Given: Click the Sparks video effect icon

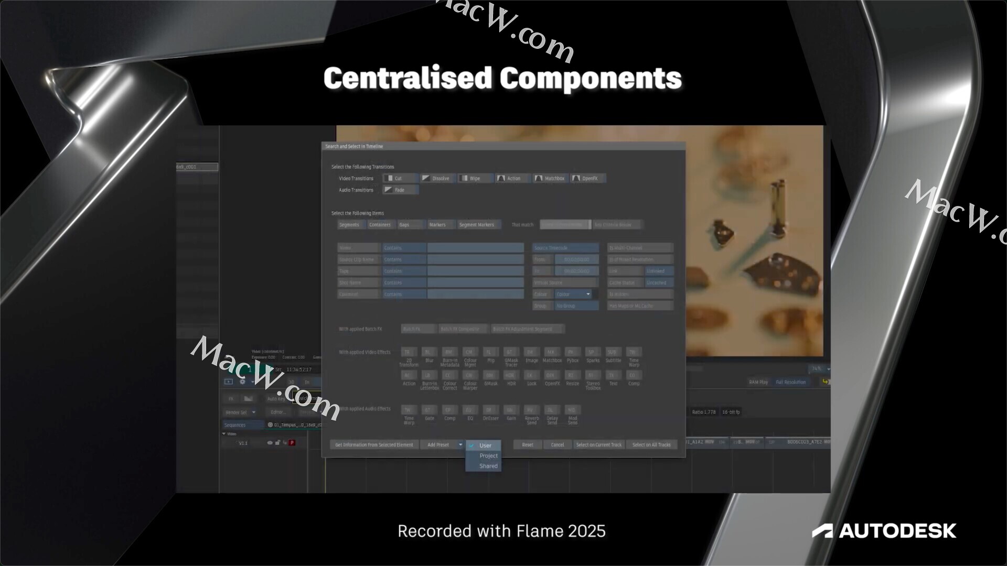Looking at the screenshot, I should click(x=592, y=352).
